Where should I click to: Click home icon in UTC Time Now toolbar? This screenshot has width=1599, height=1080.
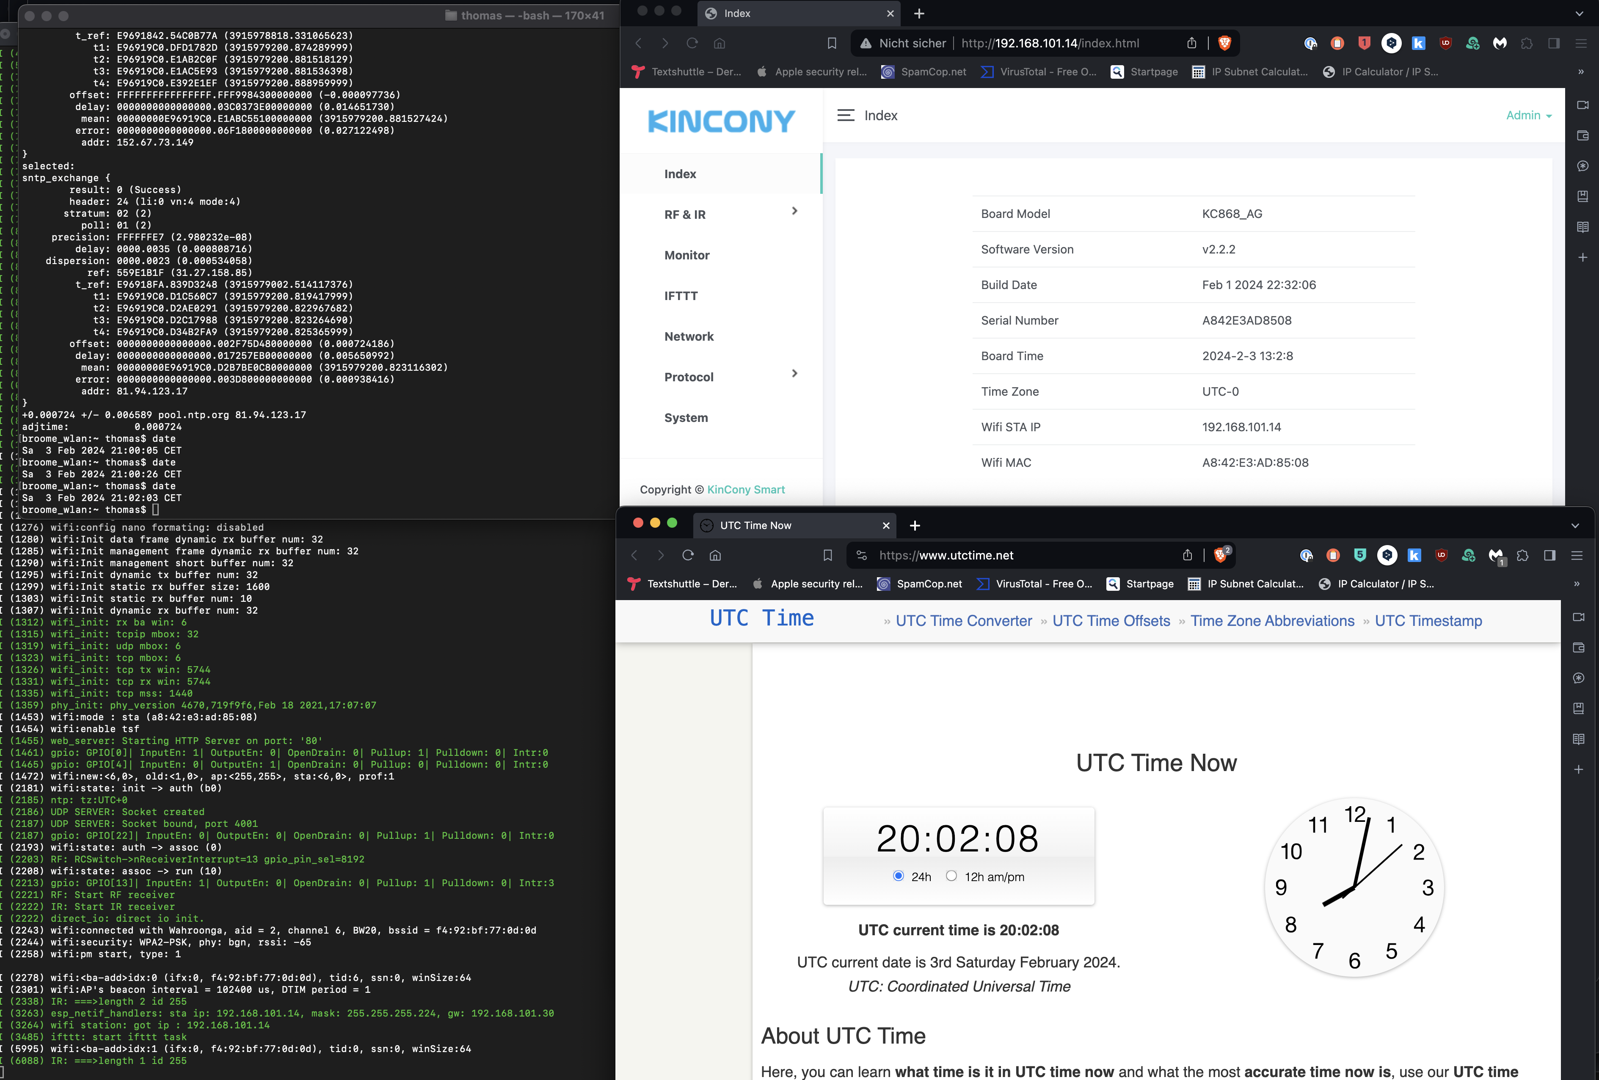[x=716, y=555]
